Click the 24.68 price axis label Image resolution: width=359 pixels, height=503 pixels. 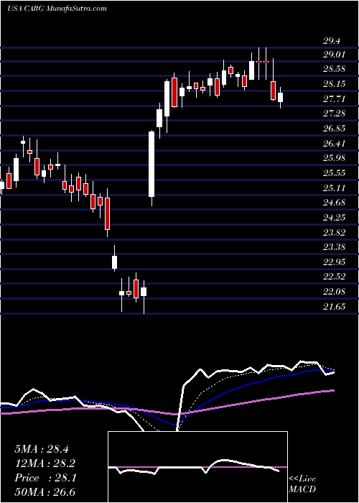coord(334,203)
